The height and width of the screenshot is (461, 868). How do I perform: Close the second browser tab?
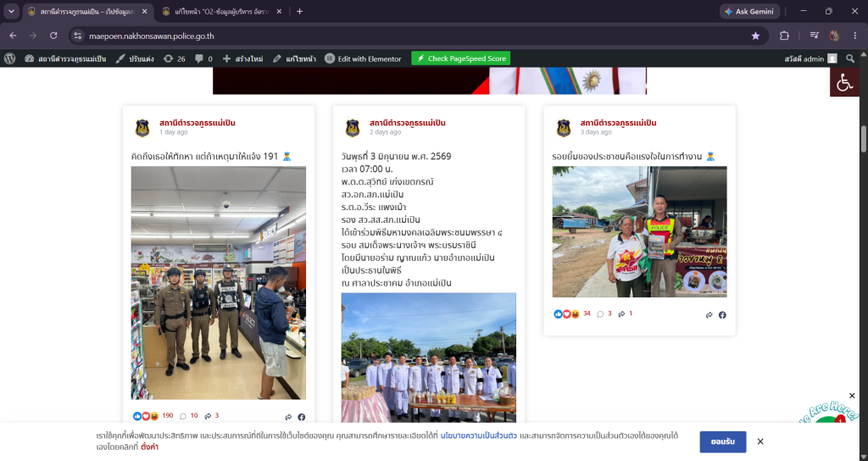coord(278,11)
